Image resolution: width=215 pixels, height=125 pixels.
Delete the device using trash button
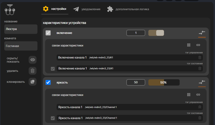pos(33,71)
